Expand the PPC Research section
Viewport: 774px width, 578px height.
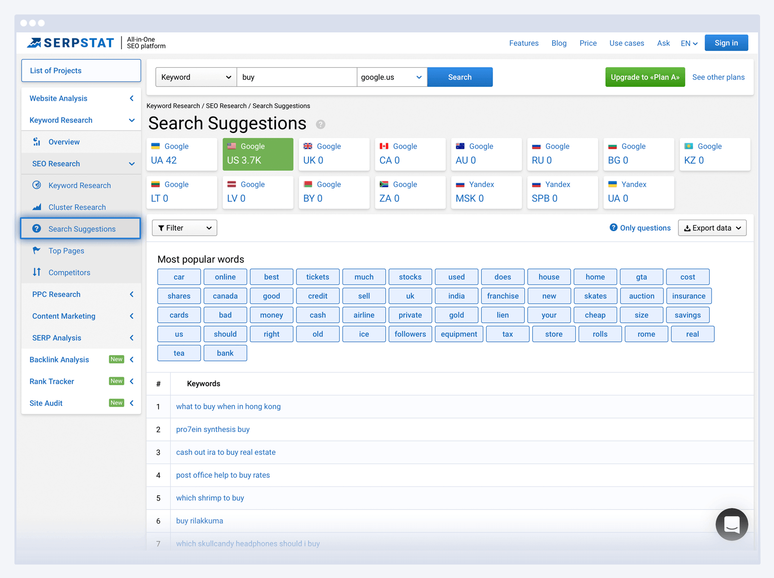(x=81, y=294)
